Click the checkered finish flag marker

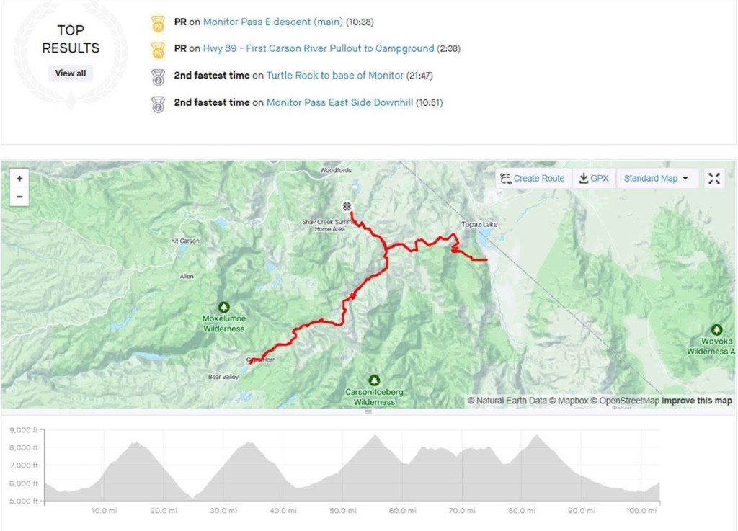pyautogui.click(x=347, y=207)
